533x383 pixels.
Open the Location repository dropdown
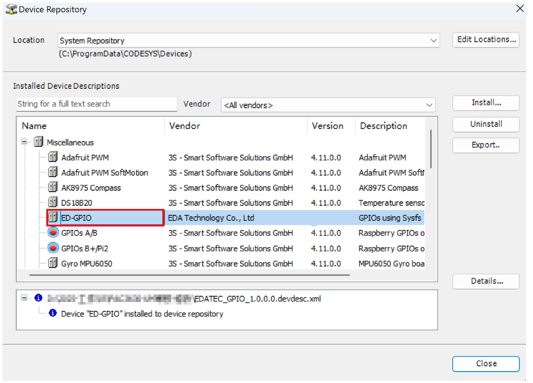click(x=433, y=41)
